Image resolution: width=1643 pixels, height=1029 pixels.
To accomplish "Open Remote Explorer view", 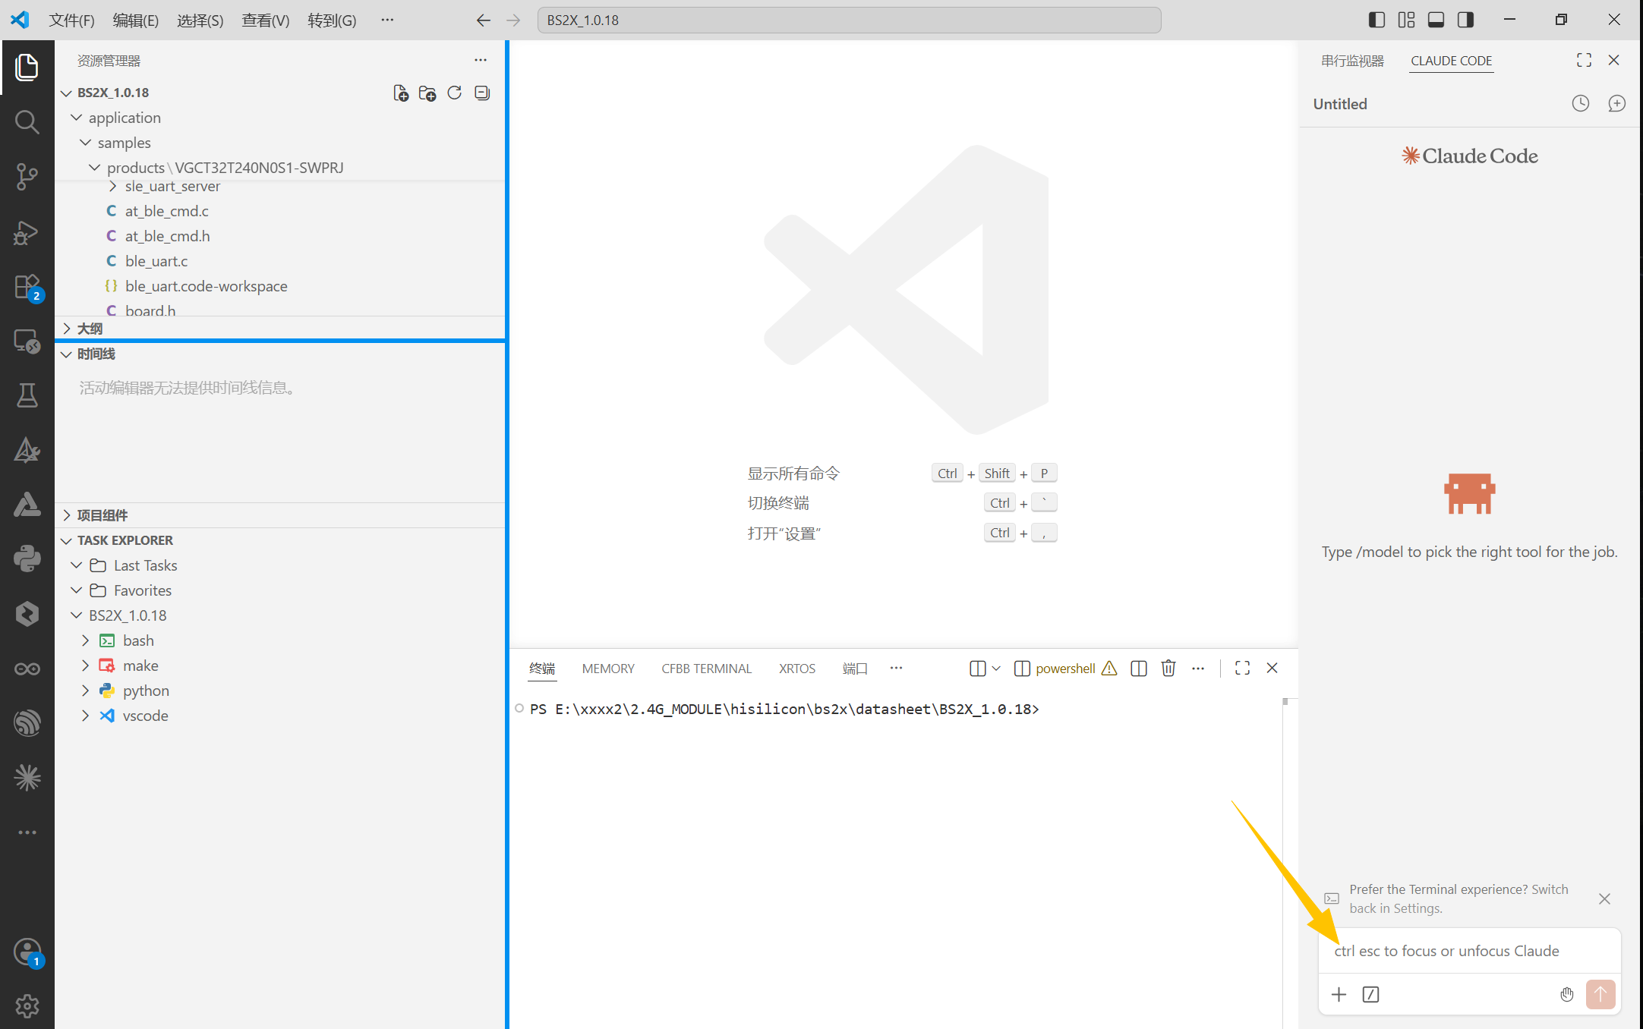I will [x=27, y=341].
